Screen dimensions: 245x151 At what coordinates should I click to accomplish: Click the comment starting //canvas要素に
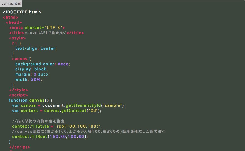coord(89,131)
